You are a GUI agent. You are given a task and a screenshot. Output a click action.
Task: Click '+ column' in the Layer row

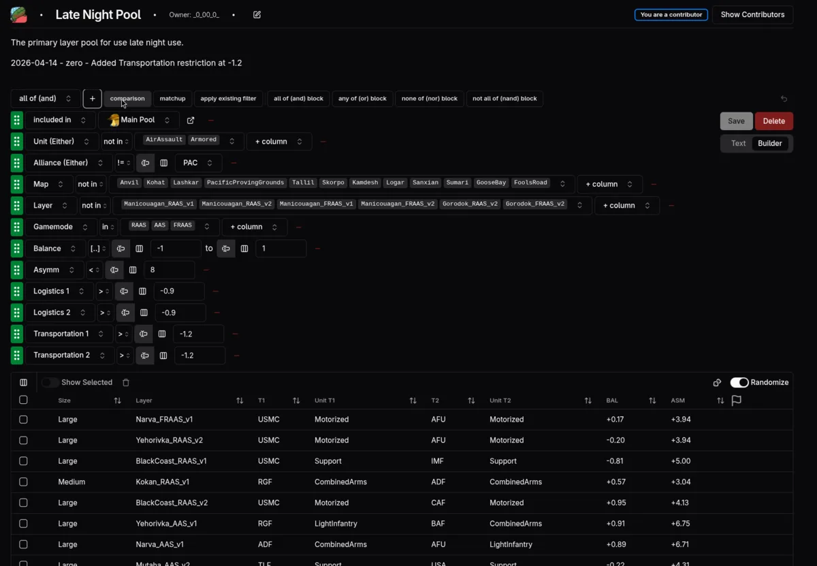pyautogui.click(x=627, y=206)
